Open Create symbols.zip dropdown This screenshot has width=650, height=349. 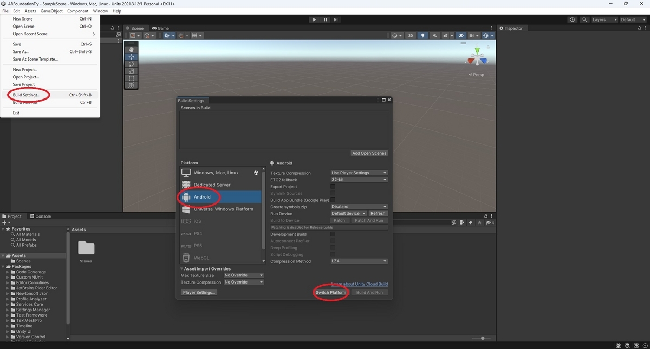coord(359,207)
